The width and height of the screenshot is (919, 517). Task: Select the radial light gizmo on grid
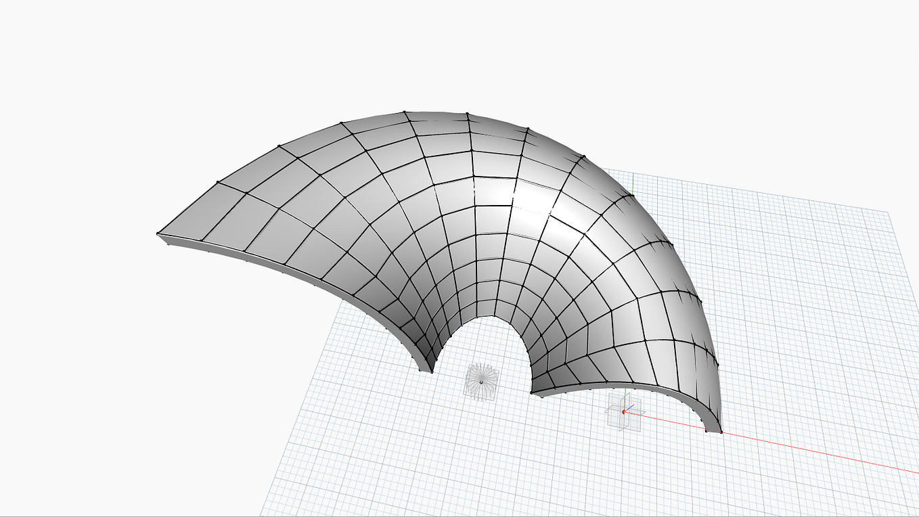tap(481, 382)
